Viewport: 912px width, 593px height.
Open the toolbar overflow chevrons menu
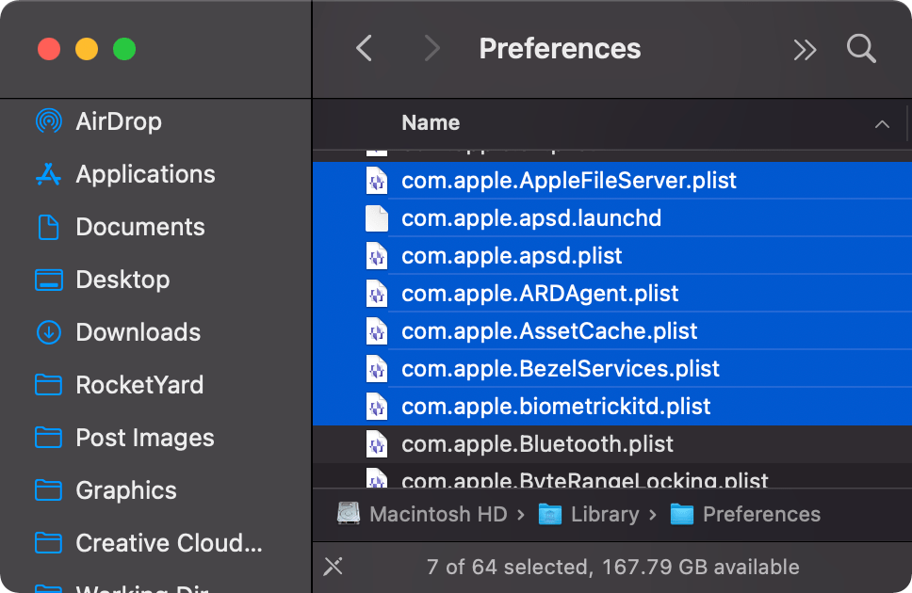[805, 50]
